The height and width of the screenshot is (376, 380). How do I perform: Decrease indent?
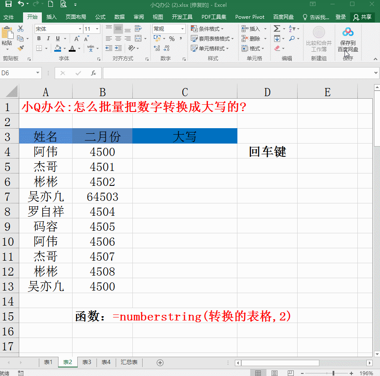pos(109,48)
